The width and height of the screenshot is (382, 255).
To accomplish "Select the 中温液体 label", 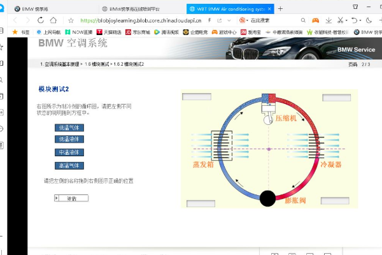I will tap(69, 152).
